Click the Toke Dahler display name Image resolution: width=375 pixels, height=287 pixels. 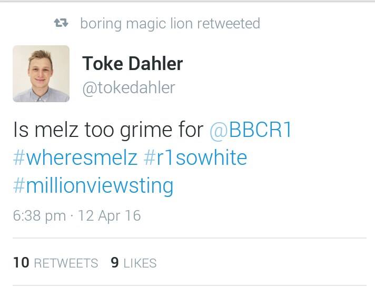pyautogui.click(x=133, y=63)
